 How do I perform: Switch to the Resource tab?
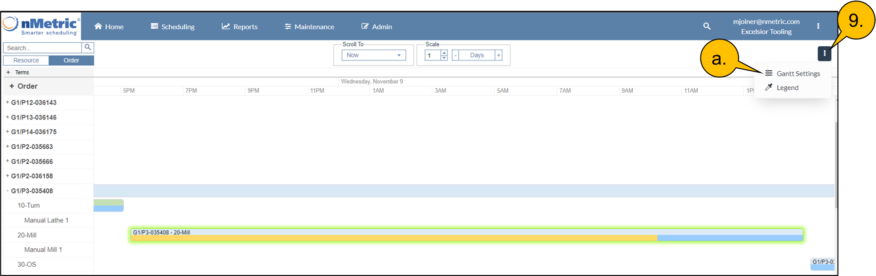(26, 60)
